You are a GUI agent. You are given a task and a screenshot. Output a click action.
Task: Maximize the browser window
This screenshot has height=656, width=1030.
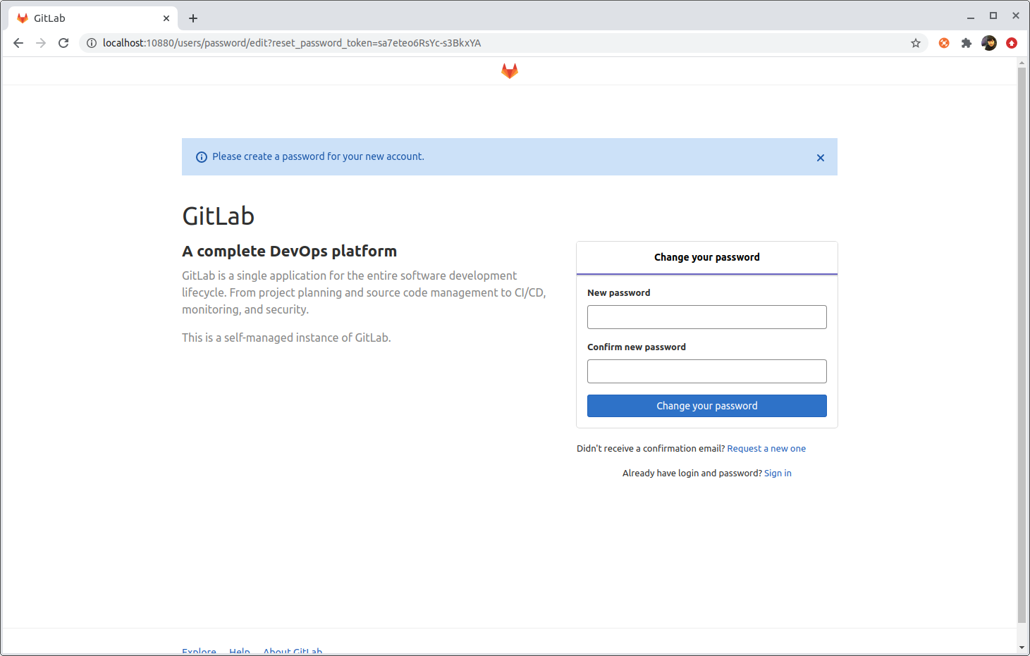993,16
